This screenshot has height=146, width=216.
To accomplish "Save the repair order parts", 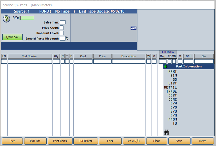I will tap(179, 141).
